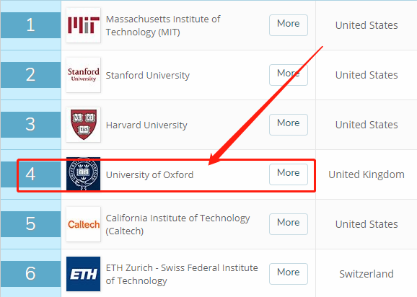The image size is (417, 297).
Task: Click the orange Caltech logo
Action: tap(83, 224)
